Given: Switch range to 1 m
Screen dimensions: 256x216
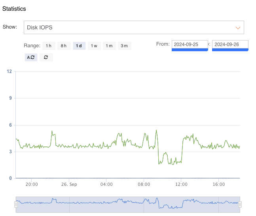Looking at the screenshot, I should click(x=109, y=46).
